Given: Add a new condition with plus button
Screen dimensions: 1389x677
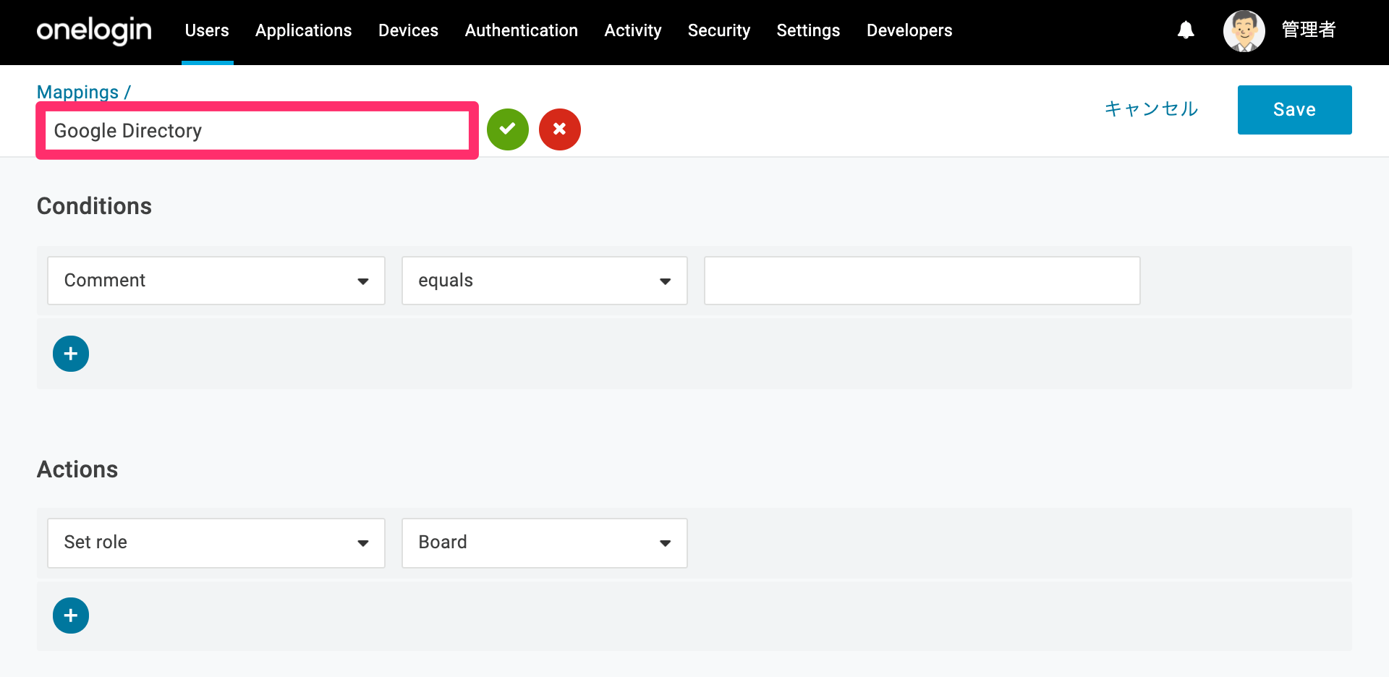Looking at the screenshot, I should click(x=71, y=354).
